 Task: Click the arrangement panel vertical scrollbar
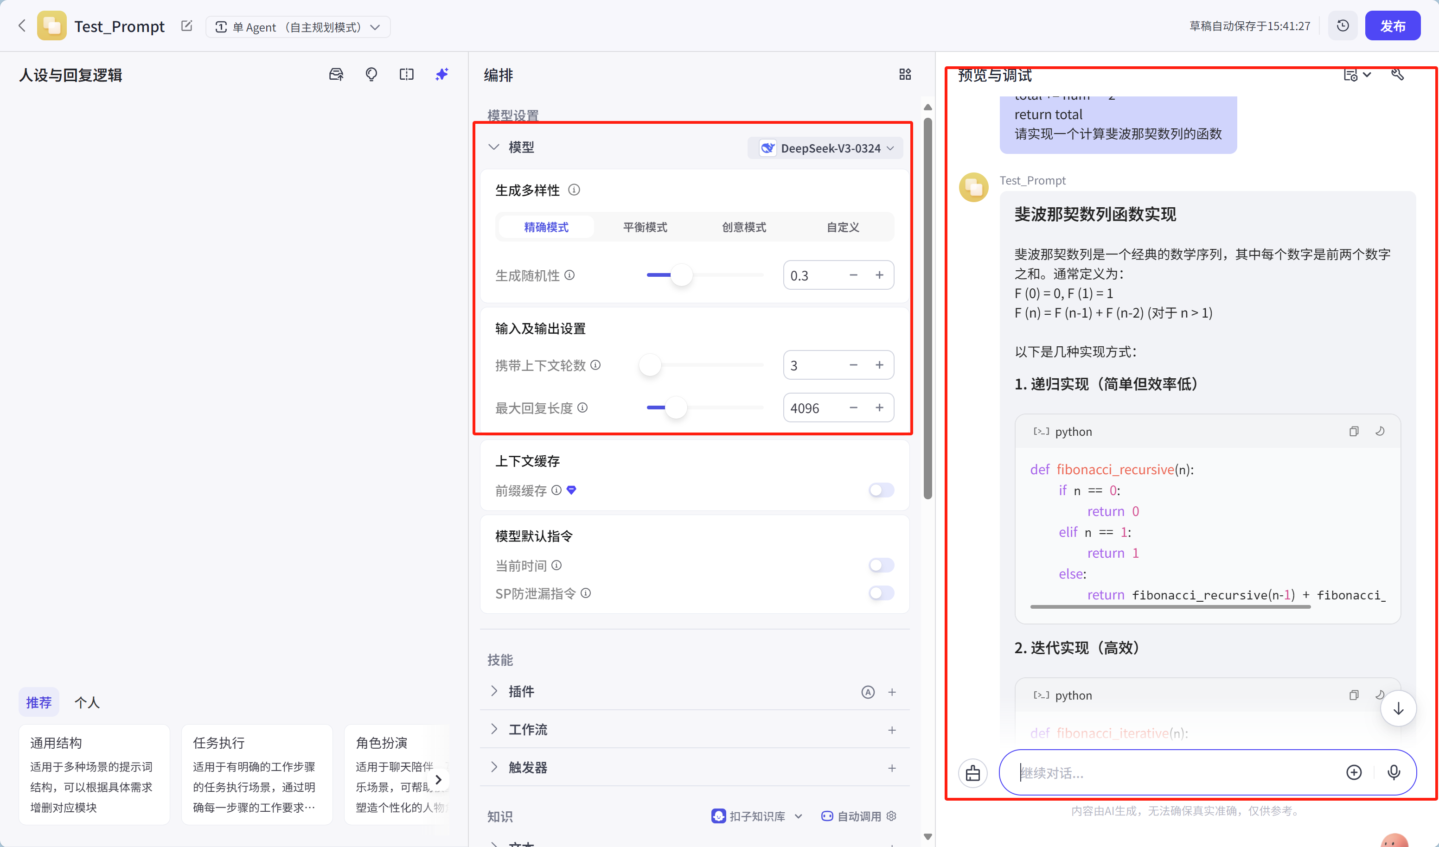point(928,308)
